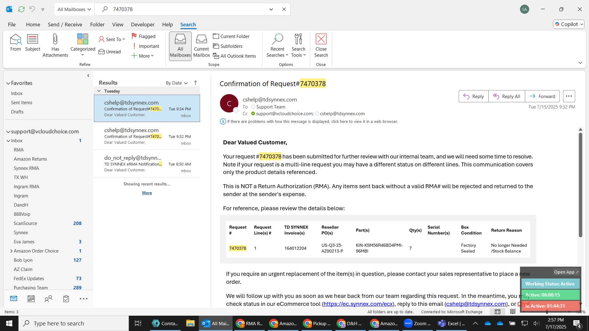Open Zoom from the taskbar
This screenshot has width=589, height=331.
[x=417, y=323]
